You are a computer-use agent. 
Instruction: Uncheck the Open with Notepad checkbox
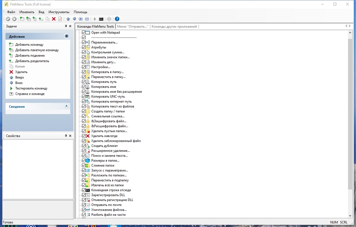[84, 33]
